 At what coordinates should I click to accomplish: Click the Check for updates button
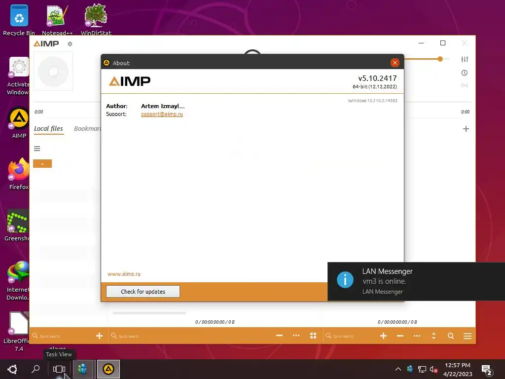143,291
